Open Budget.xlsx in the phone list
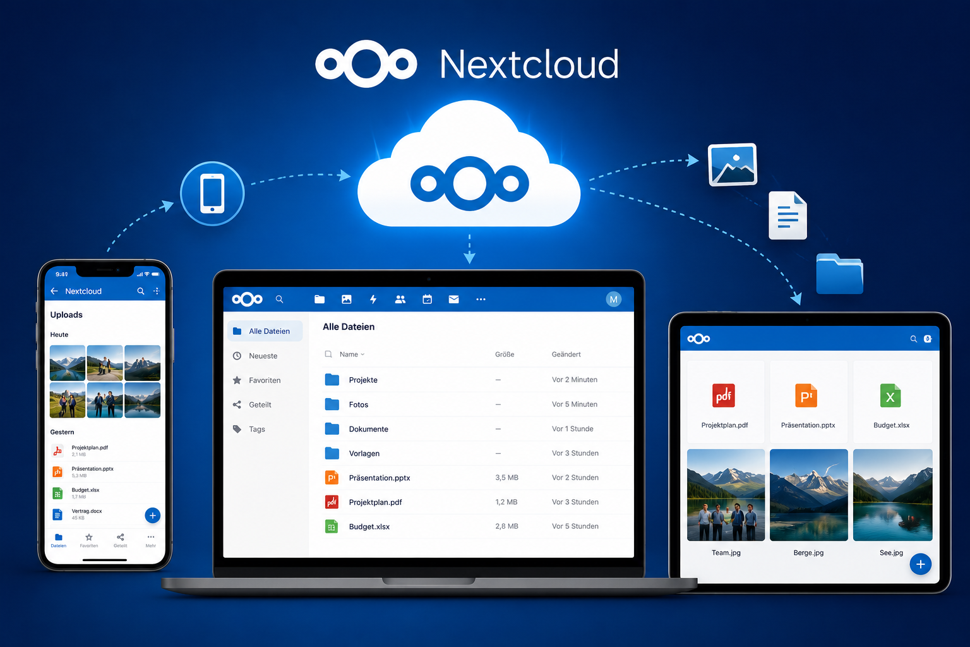Image resolution: width=970 pixels, height=647 pixels. pos(105,493)
